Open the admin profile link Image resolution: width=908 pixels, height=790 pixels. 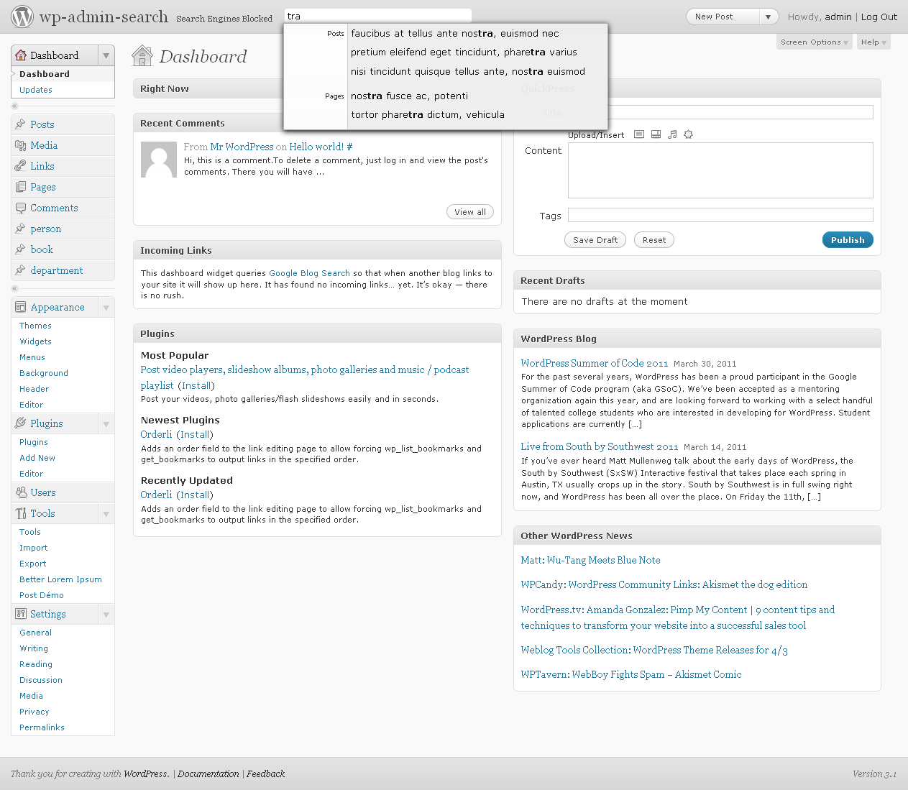point(838,17)
